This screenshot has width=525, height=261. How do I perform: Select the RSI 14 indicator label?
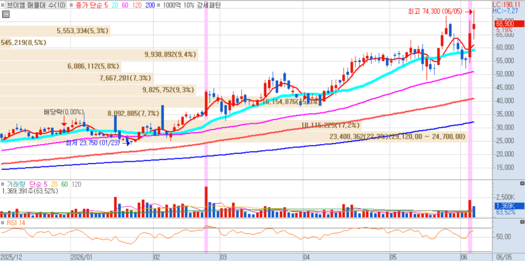pyautogui.click(x=15, y=222)
